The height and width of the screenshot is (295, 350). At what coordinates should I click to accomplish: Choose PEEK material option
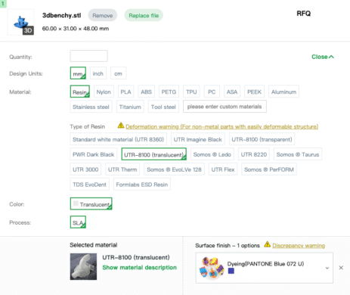[x=254, y=92]
